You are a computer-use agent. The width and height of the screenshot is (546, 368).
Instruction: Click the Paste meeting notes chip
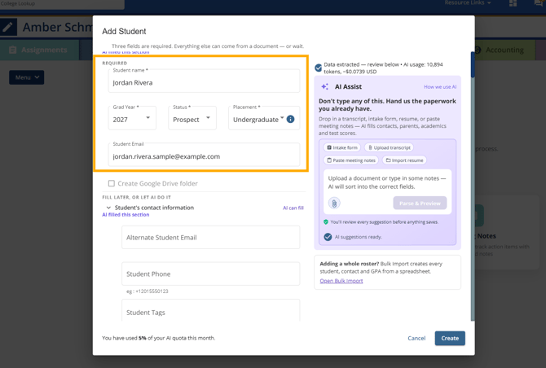[351, 160]
